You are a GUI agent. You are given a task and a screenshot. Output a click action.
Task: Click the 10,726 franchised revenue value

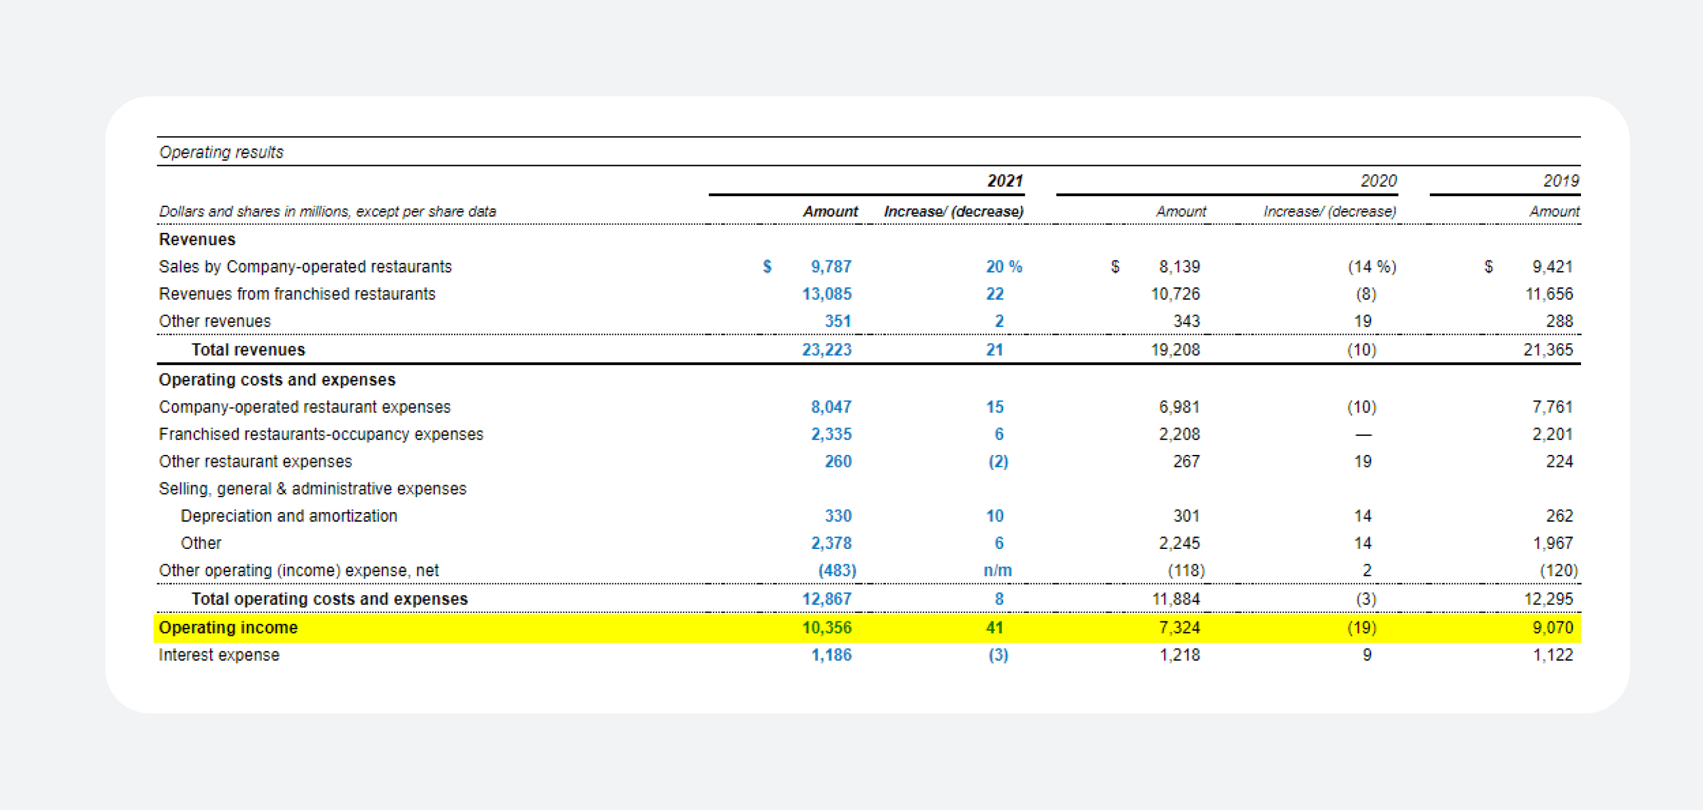[x=1175, y=293]
